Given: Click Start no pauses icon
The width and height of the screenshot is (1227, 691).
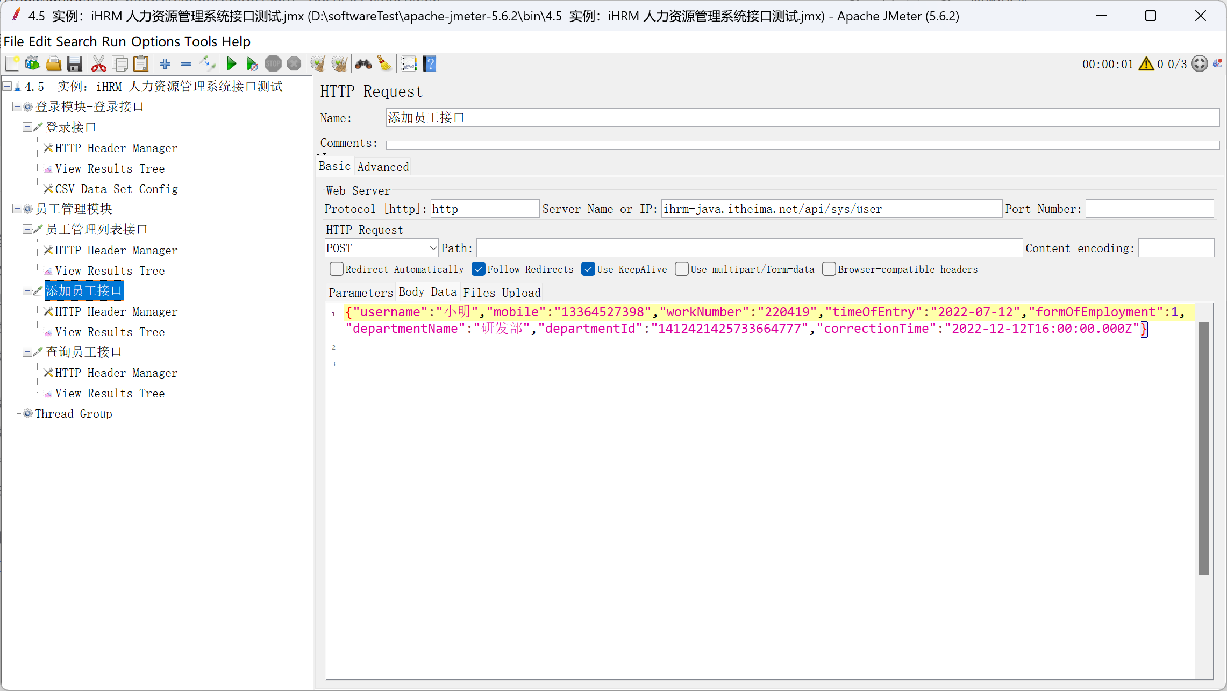Looking at the screenshot, I should point(252,64).
